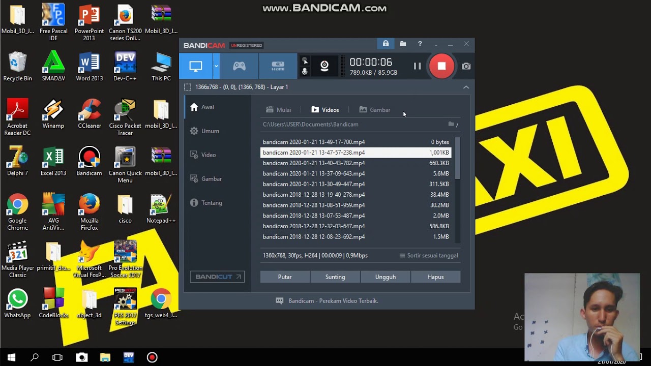Viewport: 651px width, 366px height.
Task: Select file bandicam 2020-01-21 13-49-17-700.mp4
Action: pos(356,142)
